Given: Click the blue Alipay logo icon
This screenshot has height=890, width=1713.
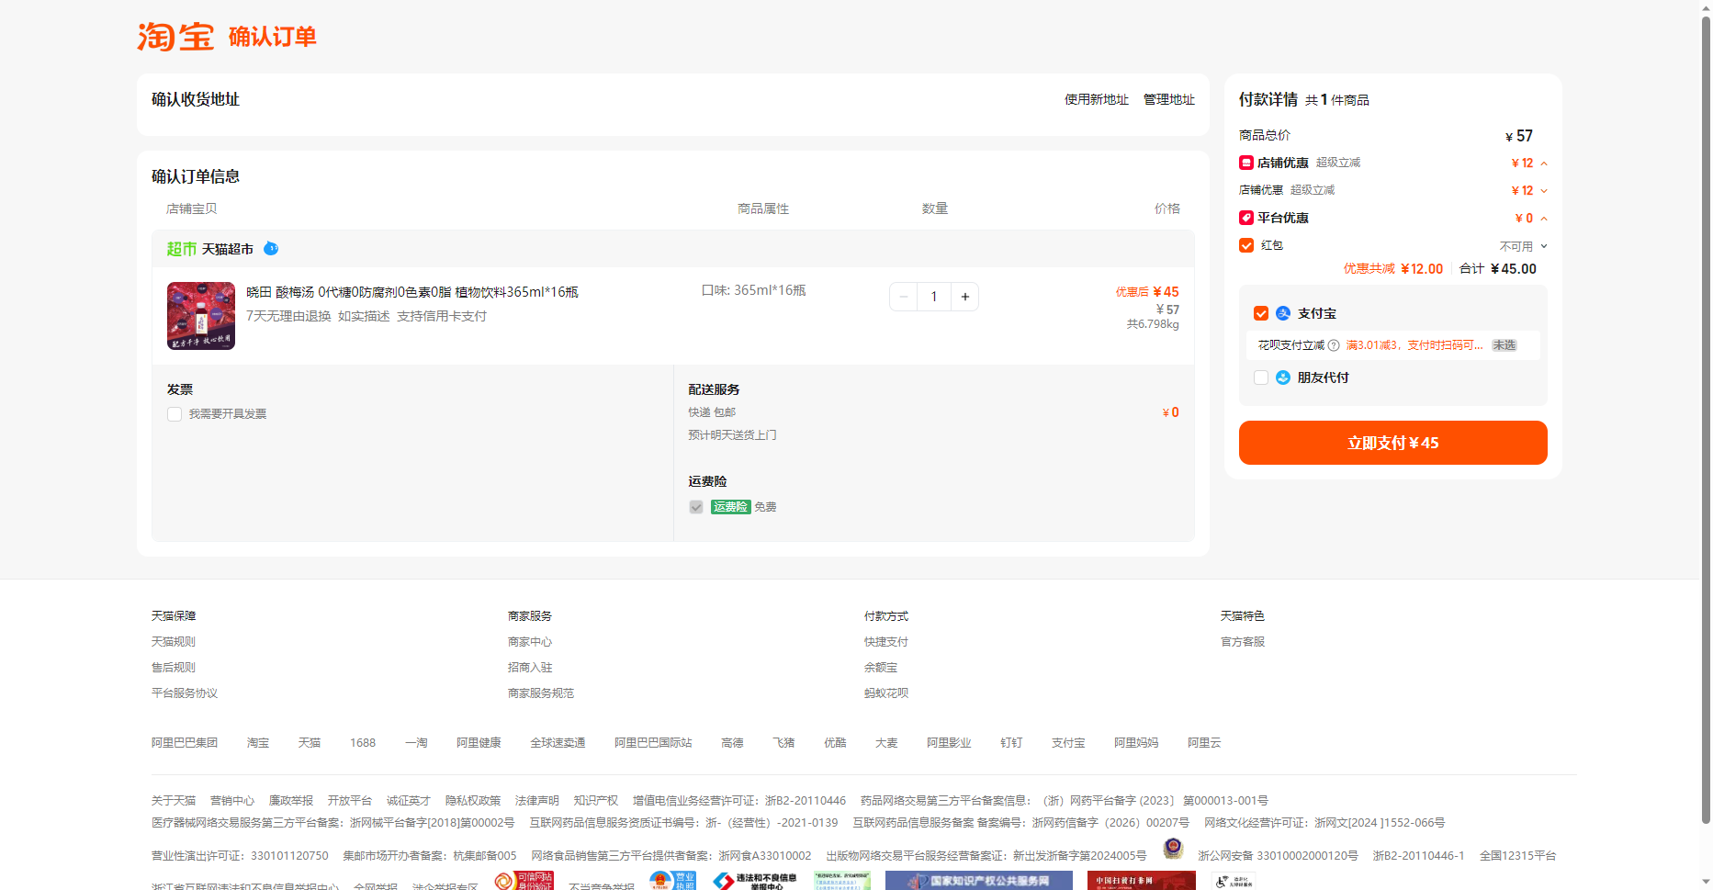Looking at the screenshot, I should (1283, 313).
